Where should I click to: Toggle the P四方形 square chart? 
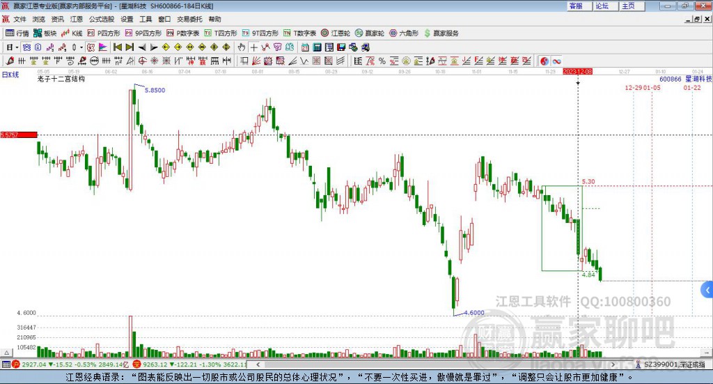click(104, 33)
